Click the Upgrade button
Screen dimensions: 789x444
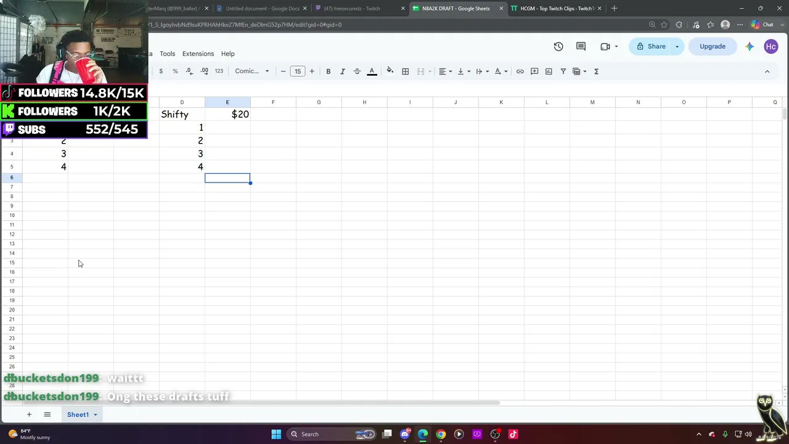pos(713,46)
